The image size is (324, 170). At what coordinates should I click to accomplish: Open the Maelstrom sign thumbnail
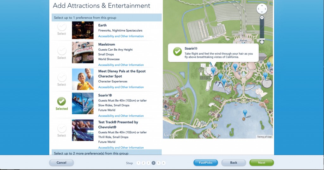(x=83, y=53)
